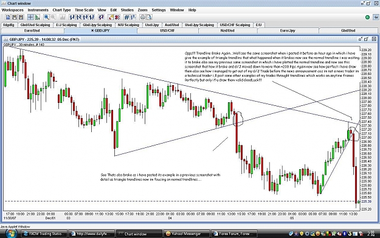The image size is (380, 238).
Task: Close the GBD/JPY chart tab via its X
Action: (92, 30)
